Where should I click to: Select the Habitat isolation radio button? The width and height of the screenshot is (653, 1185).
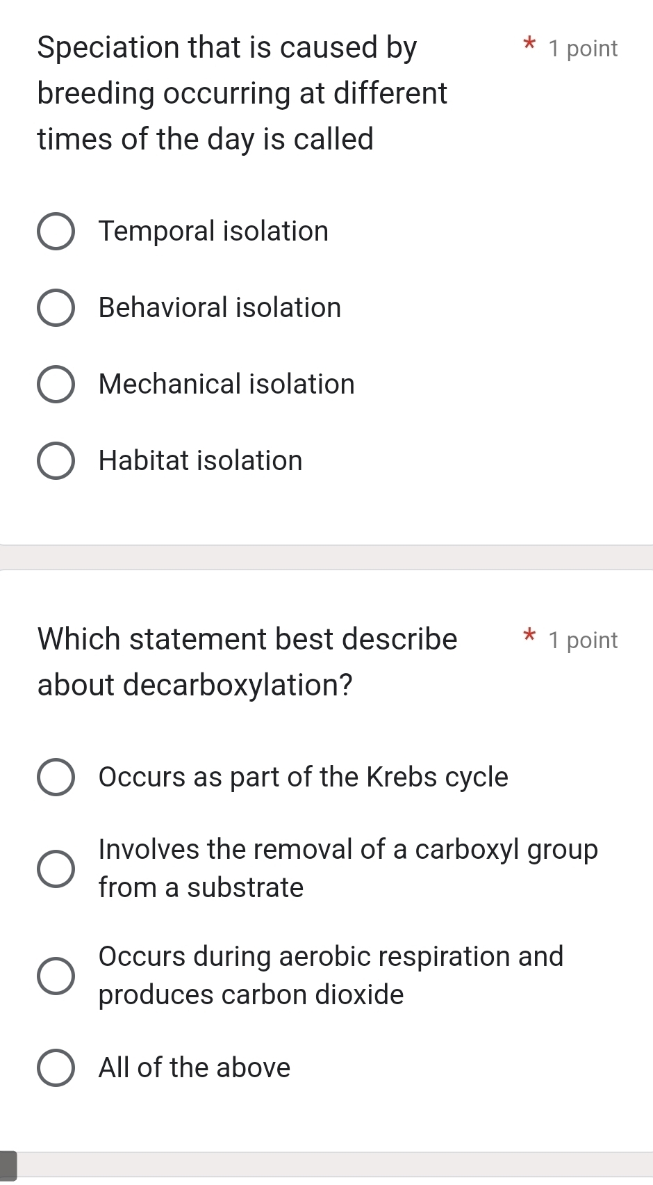pyautogui.click(x=56, y=460)
